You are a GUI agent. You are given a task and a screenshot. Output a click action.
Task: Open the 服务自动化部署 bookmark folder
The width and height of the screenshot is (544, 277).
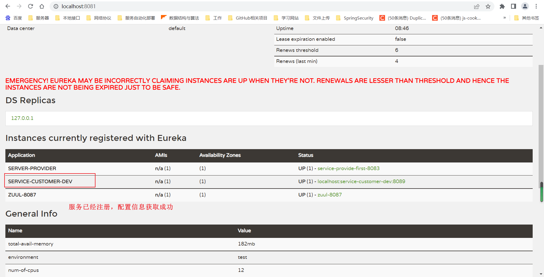coord(136,18)
